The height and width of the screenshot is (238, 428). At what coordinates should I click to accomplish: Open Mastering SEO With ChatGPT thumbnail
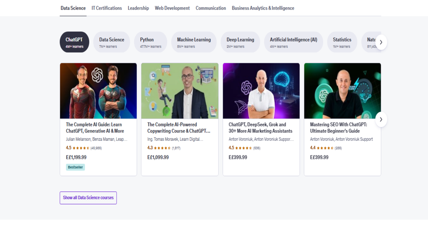342,91
